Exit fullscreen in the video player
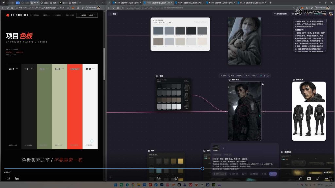 pyautogui.click(x=318, y=179)
